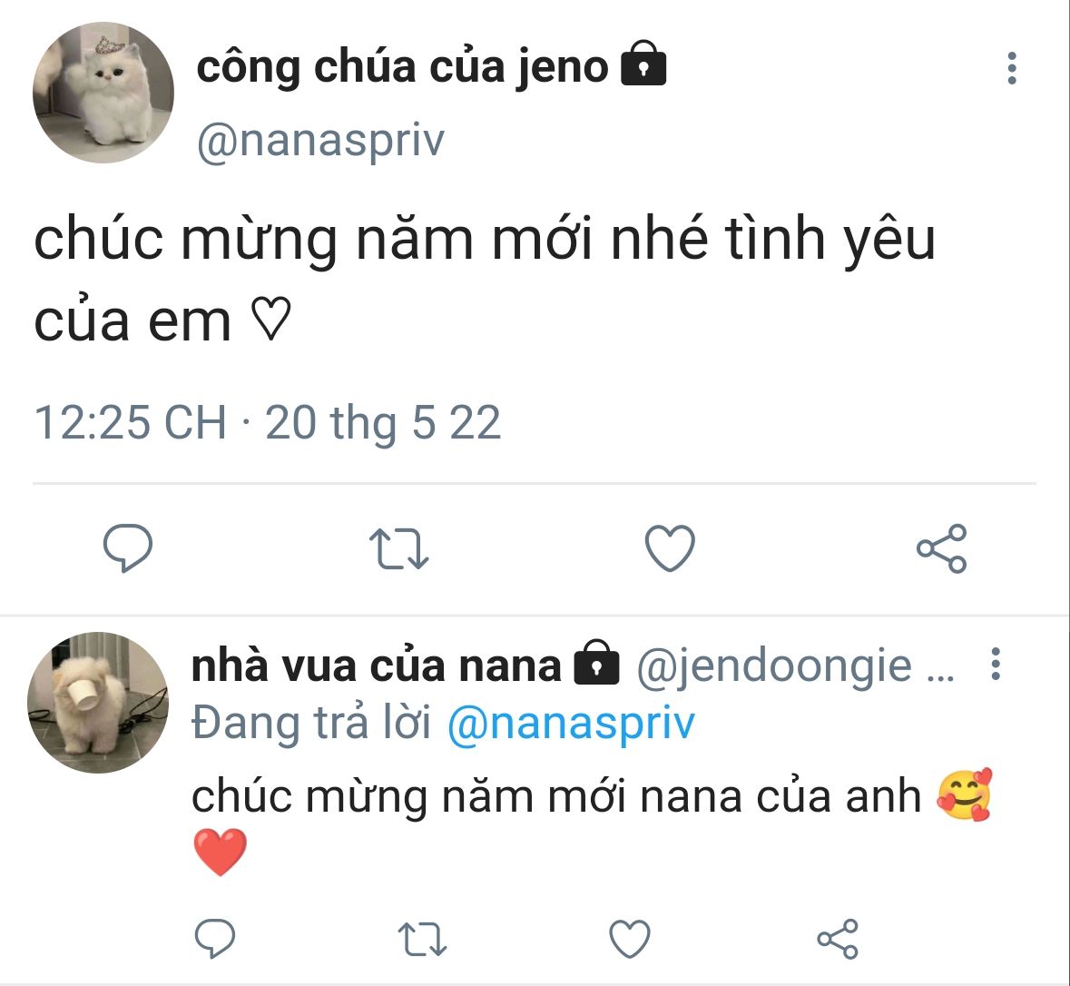Image resolution: width=1070 pixels, height=986 pixels.
Task: Open more options for main tweet
Action: click(x=1012, y=69)
